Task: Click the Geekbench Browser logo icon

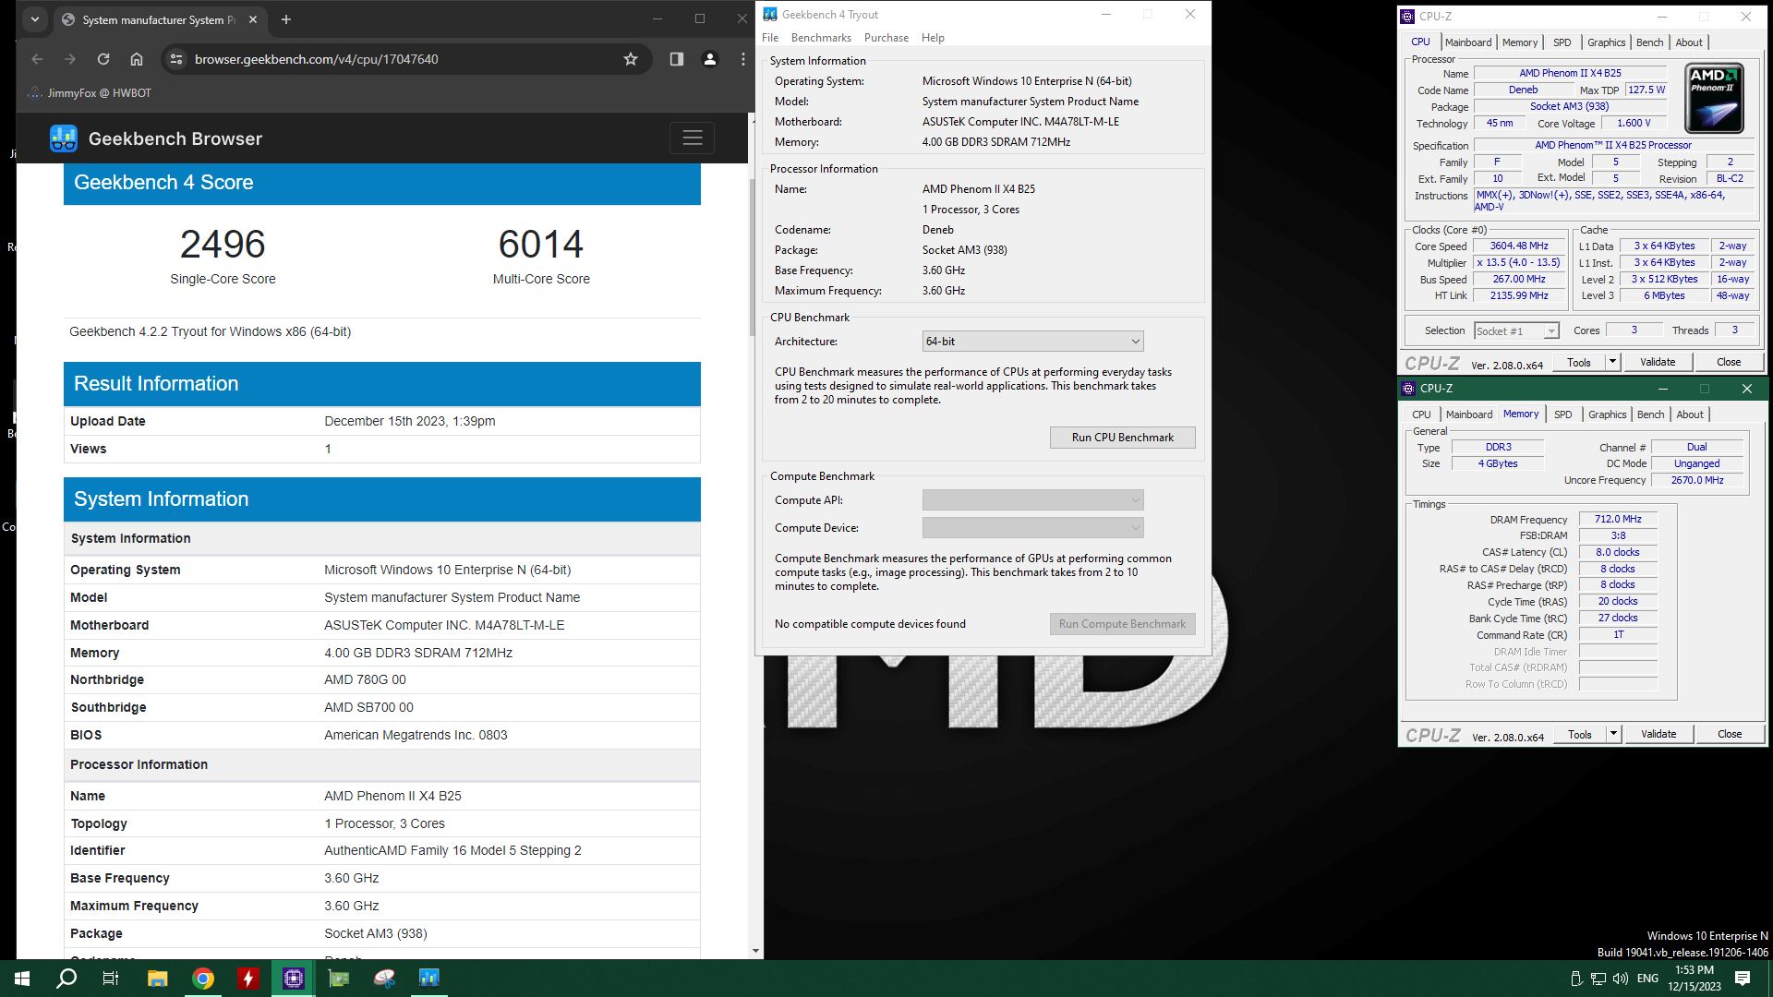Action: [x=64, y=138]
